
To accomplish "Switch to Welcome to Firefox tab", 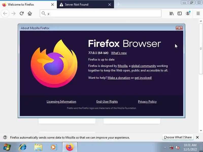I will (x=28, y=5).
